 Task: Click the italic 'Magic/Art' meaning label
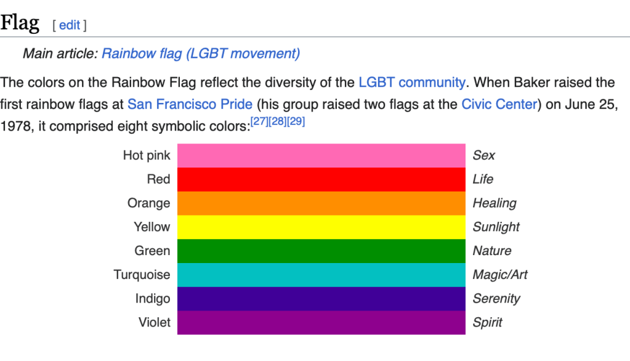tap(499, 275)
